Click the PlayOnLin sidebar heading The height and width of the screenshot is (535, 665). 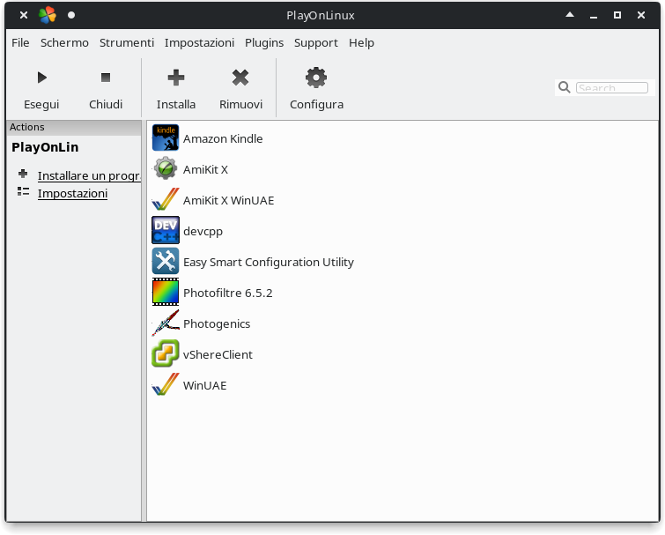coord(45,147)
